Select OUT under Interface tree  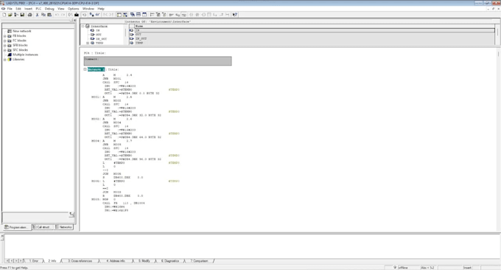(x=99, y=35)
